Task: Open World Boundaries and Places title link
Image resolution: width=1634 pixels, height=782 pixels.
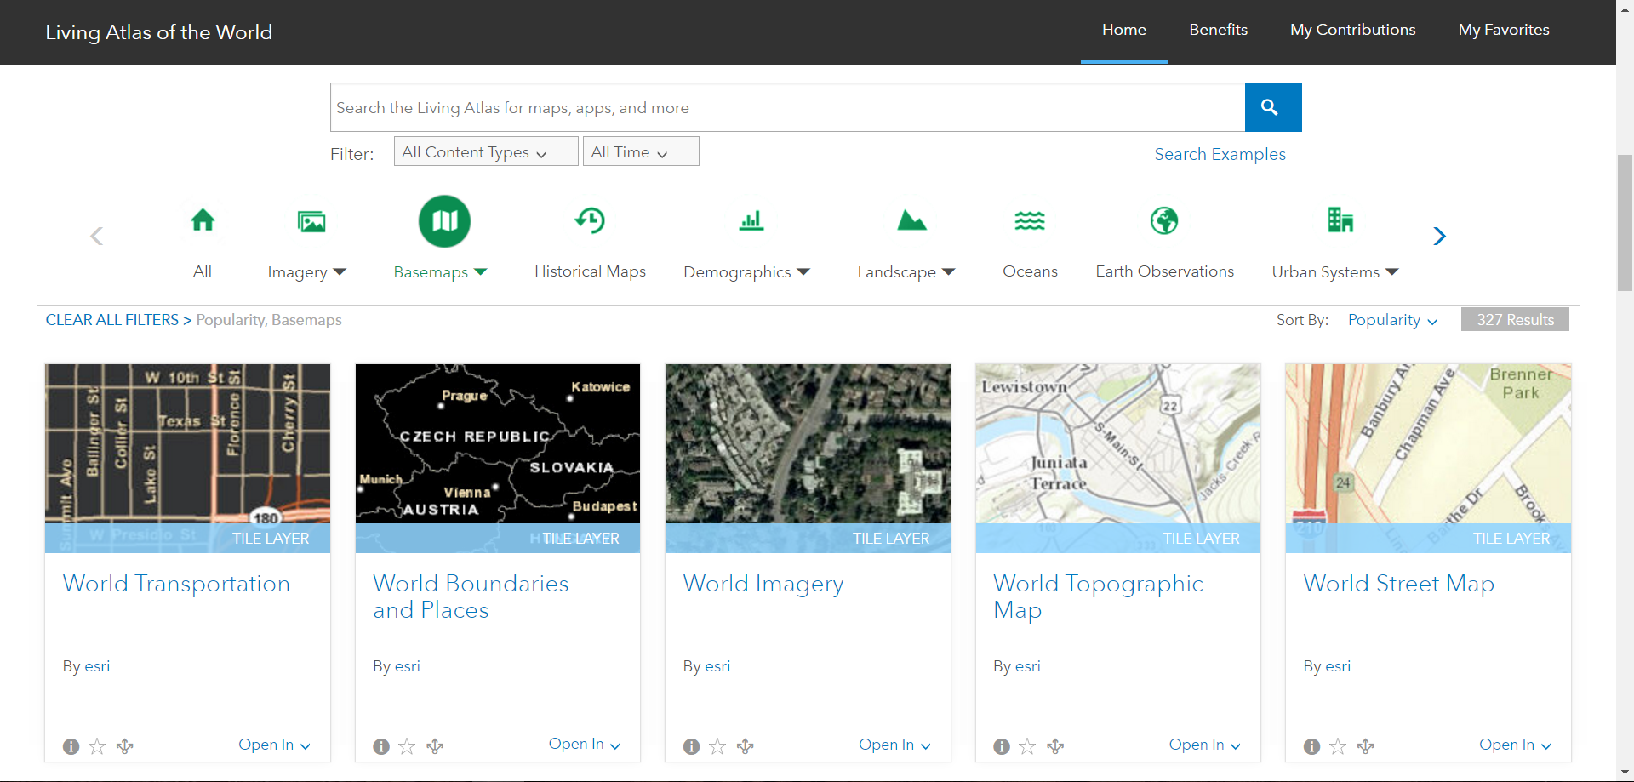Action: pyautogui.click(x=471, y=596)
